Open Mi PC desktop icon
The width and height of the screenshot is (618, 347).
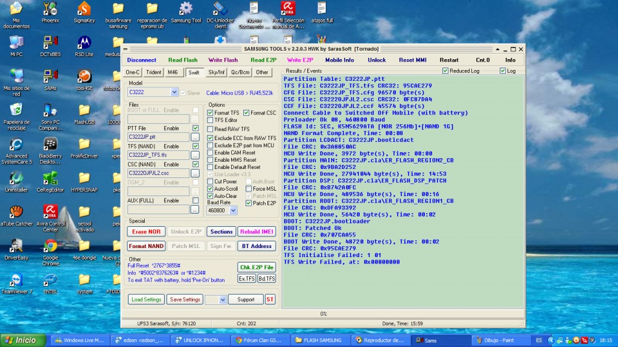pos(16,46)
